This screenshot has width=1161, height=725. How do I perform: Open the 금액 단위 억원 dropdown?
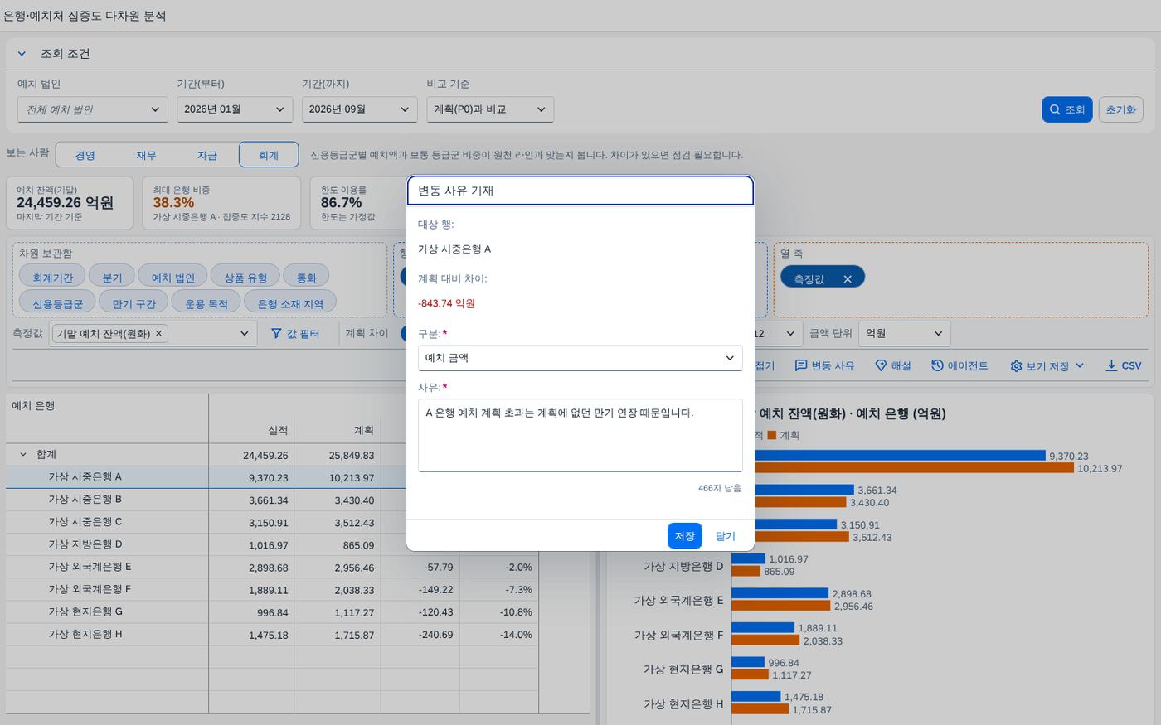click(904, 333)
